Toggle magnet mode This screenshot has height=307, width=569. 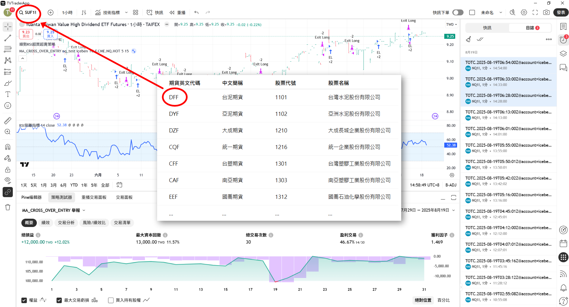[x=8, y=147]
